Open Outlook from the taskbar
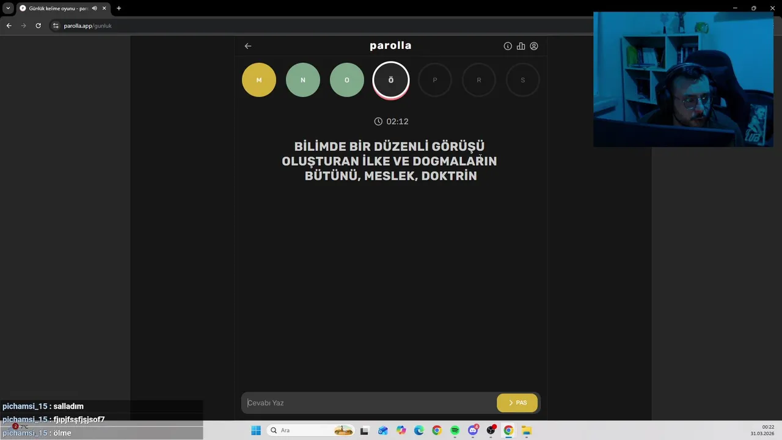The width and height of the screenshot is (782, 440). tap(382, 430)
